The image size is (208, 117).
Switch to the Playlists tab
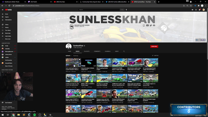tap(87, 51)
